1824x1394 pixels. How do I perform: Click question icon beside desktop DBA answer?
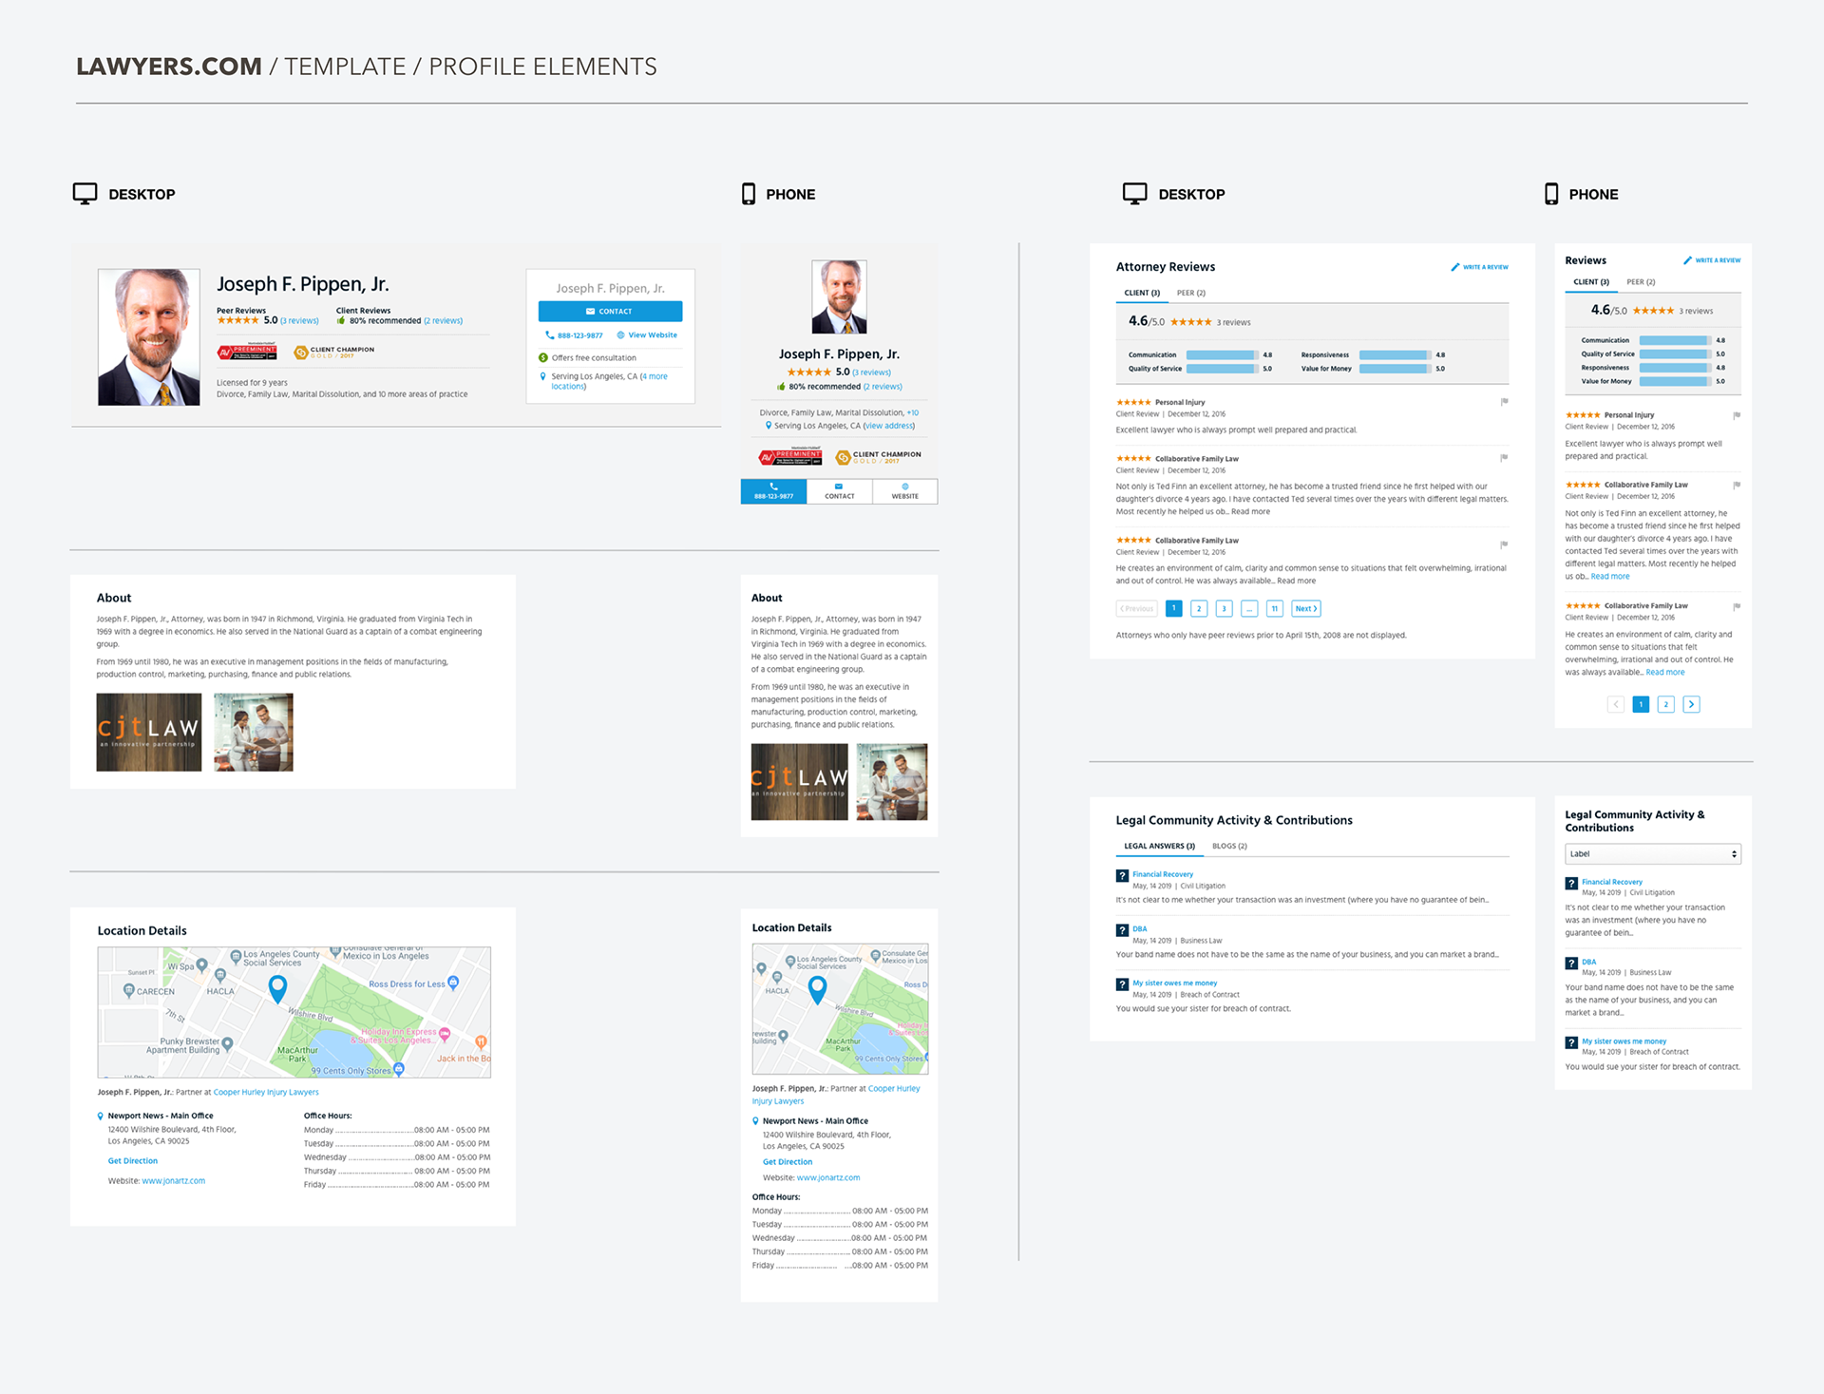pyautogui.click(x=1122, y=930)
